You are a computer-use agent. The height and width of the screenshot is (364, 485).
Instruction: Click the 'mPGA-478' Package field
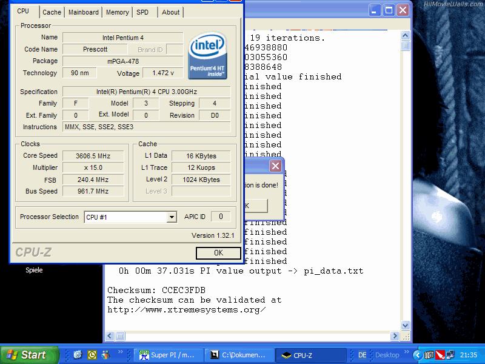123,61
